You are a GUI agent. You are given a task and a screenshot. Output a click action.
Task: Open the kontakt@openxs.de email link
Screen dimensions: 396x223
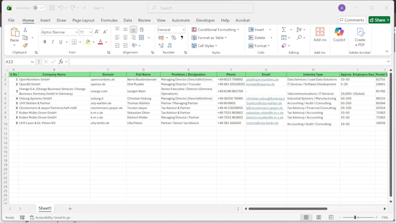260,84
